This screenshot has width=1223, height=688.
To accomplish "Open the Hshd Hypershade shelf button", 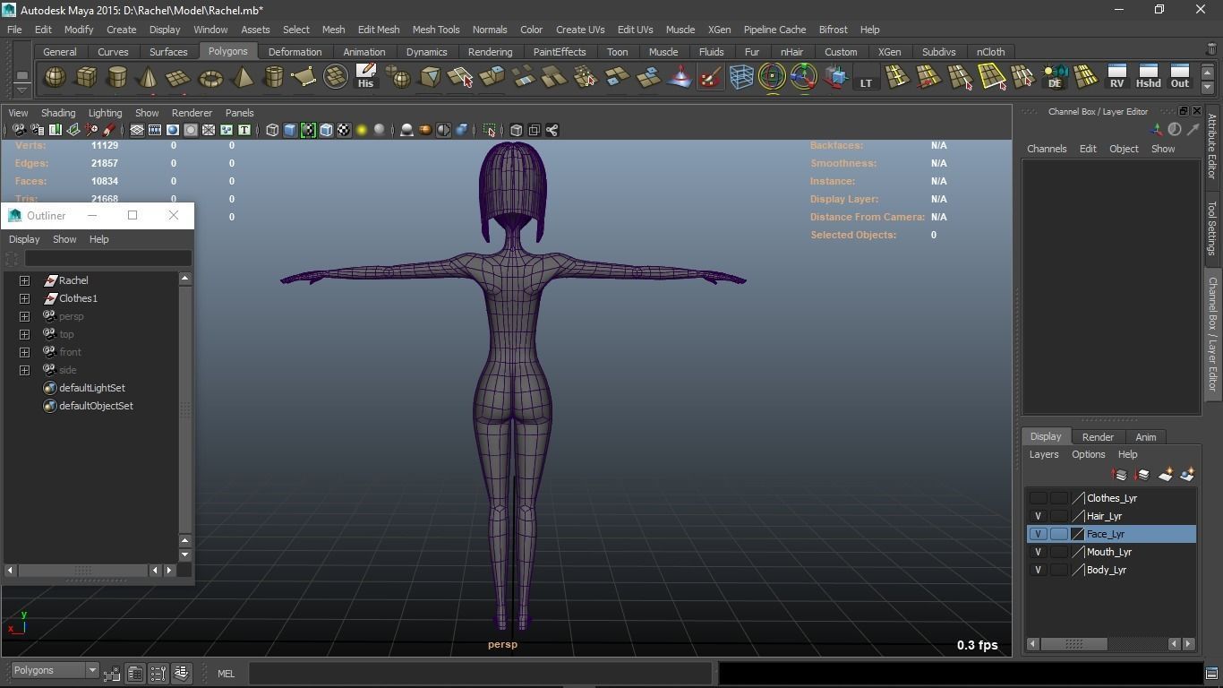I will coord(1148,77).
